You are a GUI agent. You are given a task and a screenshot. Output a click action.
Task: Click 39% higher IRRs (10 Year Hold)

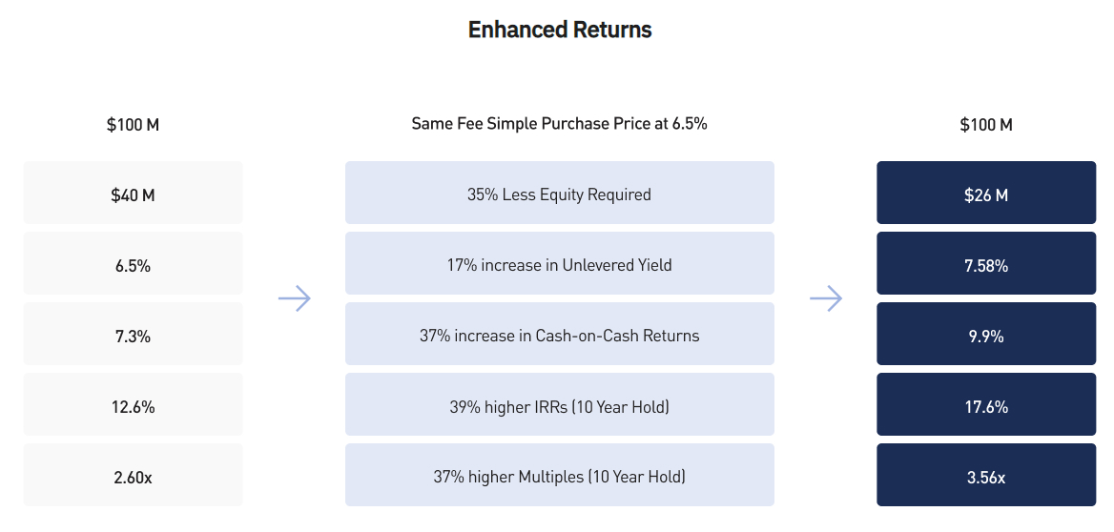560,404
